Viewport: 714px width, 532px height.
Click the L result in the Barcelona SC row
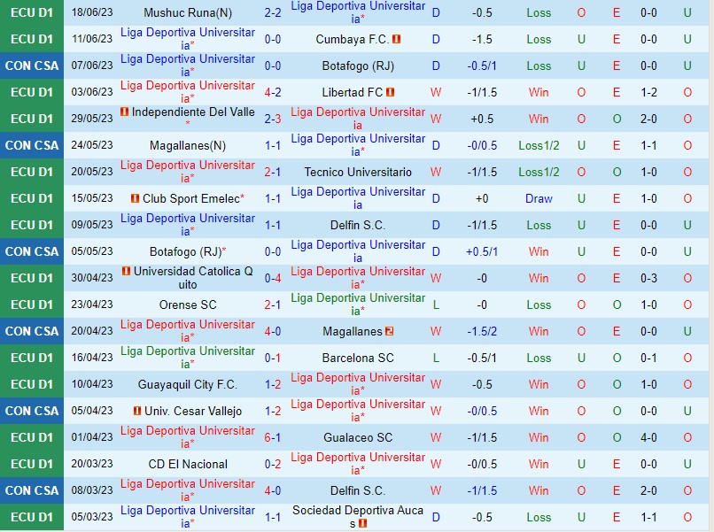tap(436, 359)
